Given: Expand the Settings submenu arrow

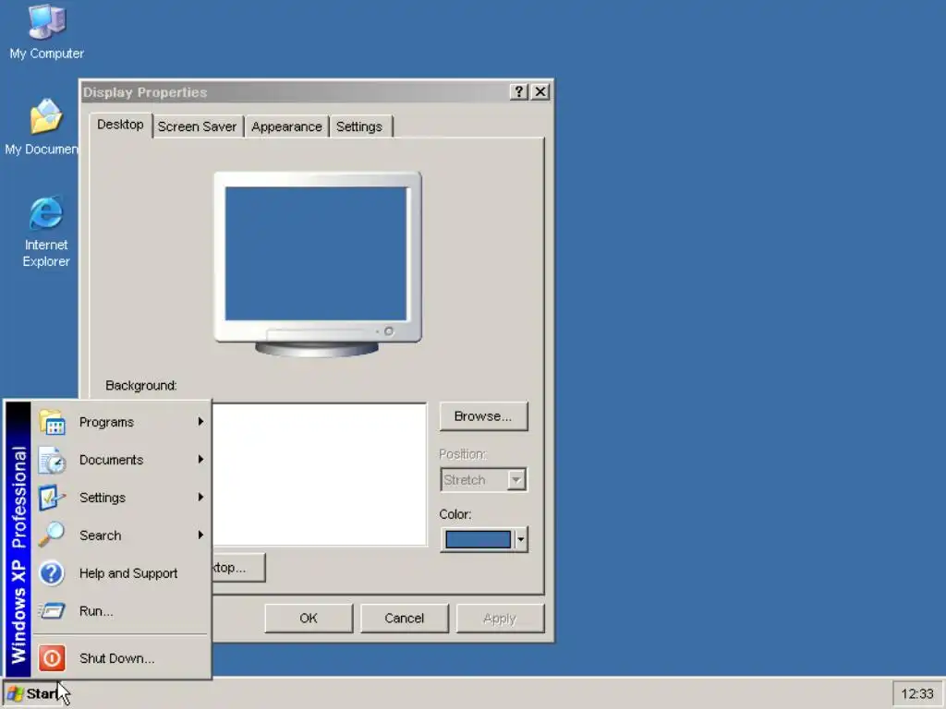Looking at the screenshot, I should coord(200,497).
